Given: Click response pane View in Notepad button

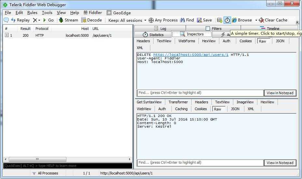Looking at the screenshot, I should click(280, 163).
